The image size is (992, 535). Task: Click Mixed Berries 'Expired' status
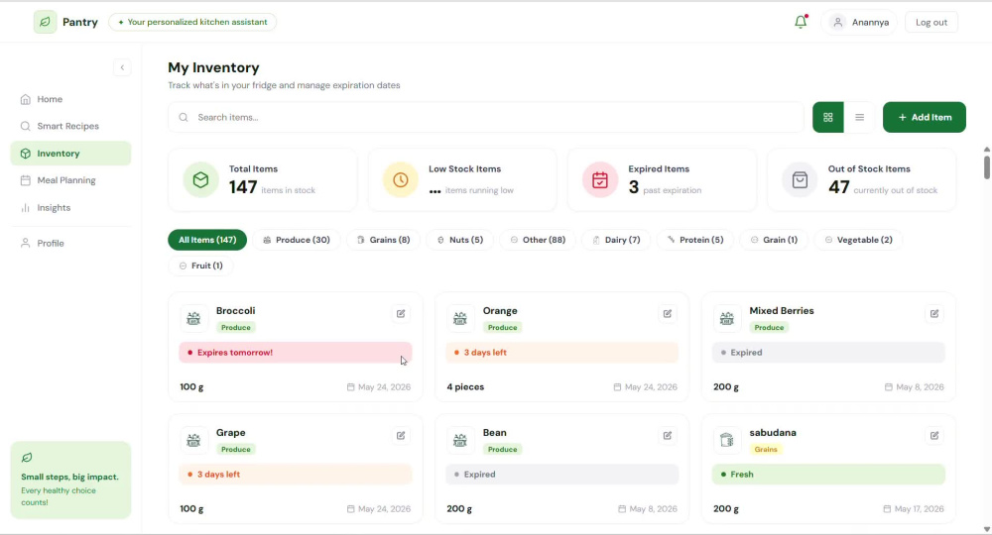click(x=828, y=353)
